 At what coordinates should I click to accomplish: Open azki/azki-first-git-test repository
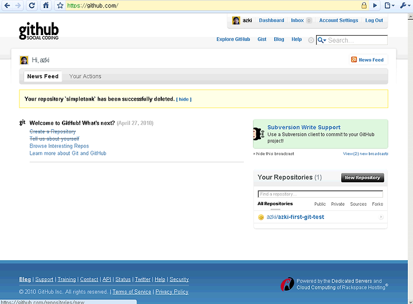coord(295,217)
